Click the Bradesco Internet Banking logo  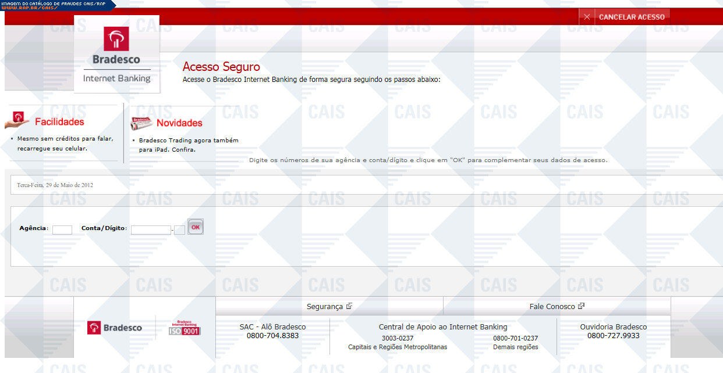pyautogui.click(x=116, y=54)
